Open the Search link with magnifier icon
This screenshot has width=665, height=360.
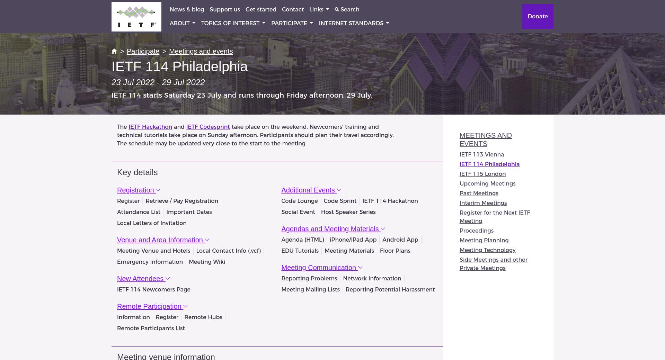point(347,9)
